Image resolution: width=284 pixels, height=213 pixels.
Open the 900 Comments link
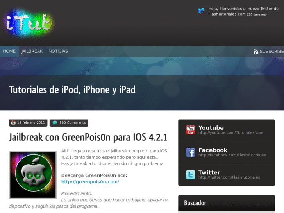click(x=69, y=123)
